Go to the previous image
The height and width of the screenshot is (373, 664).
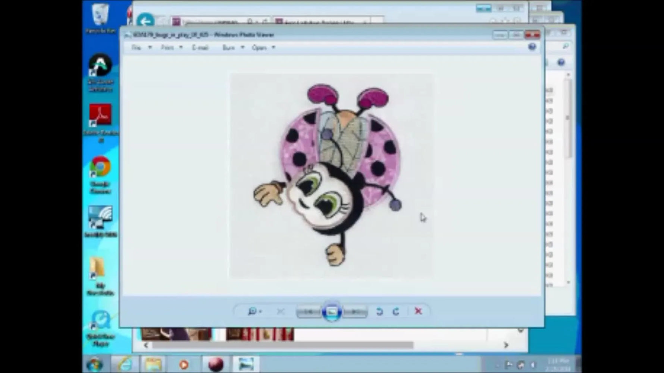[309, 312]
